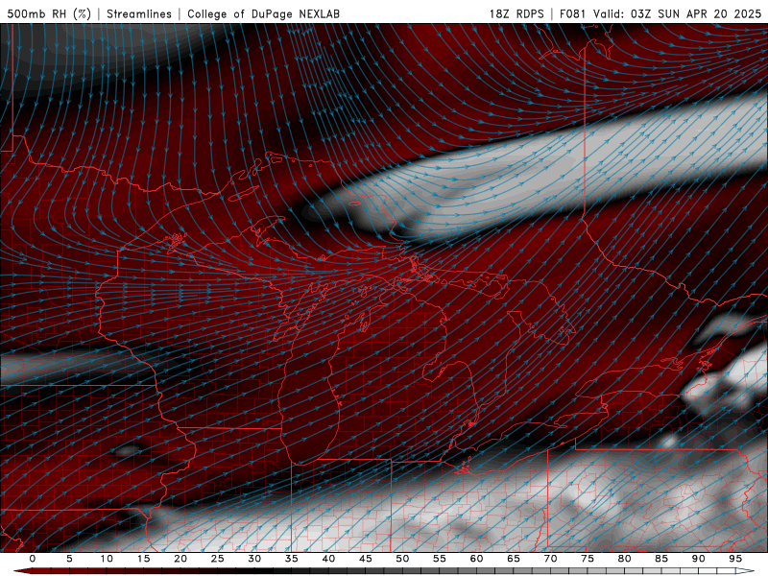Click the colorbar label '35'

[292, 559]
